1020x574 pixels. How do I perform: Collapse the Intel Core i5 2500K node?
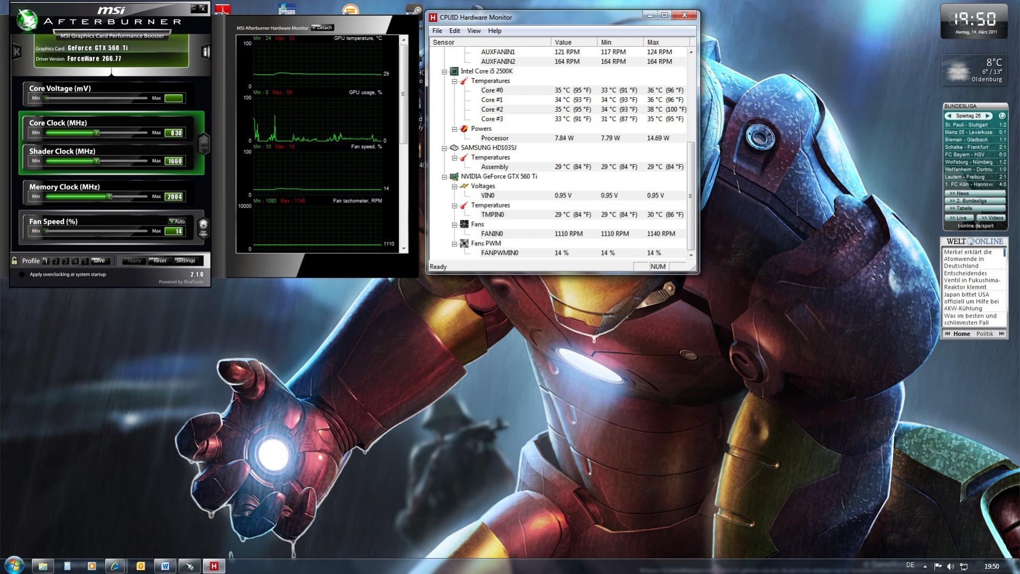pyautogui.click(x=444, y=71)
